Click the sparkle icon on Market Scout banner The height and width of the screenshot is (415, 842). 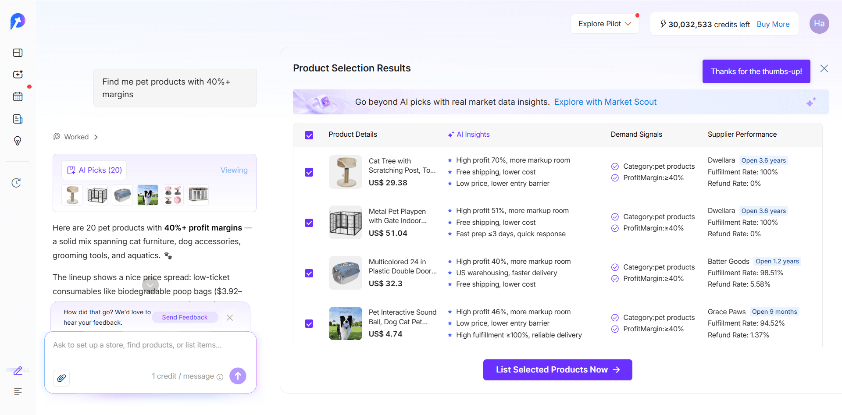coord(811,102)
